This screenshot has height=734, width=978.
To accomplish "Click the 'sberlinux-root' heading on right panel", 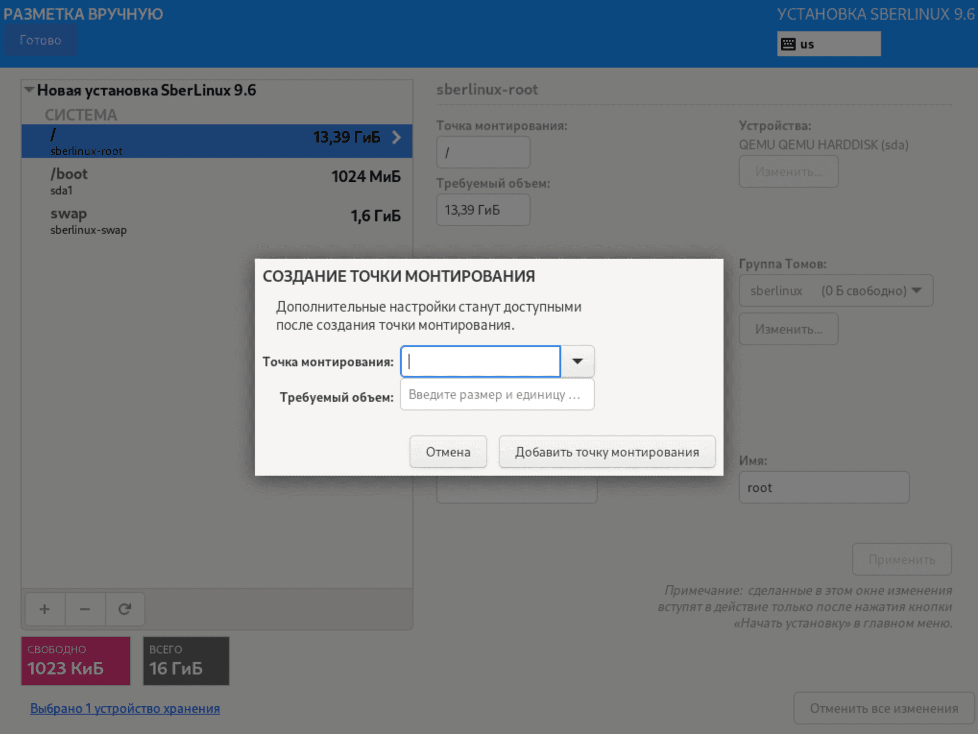I will [487, 89].
